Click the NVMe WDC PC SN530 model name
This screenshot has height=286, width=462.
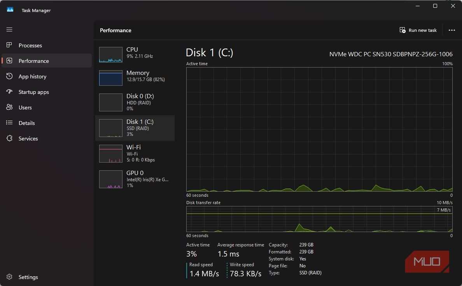391,54
